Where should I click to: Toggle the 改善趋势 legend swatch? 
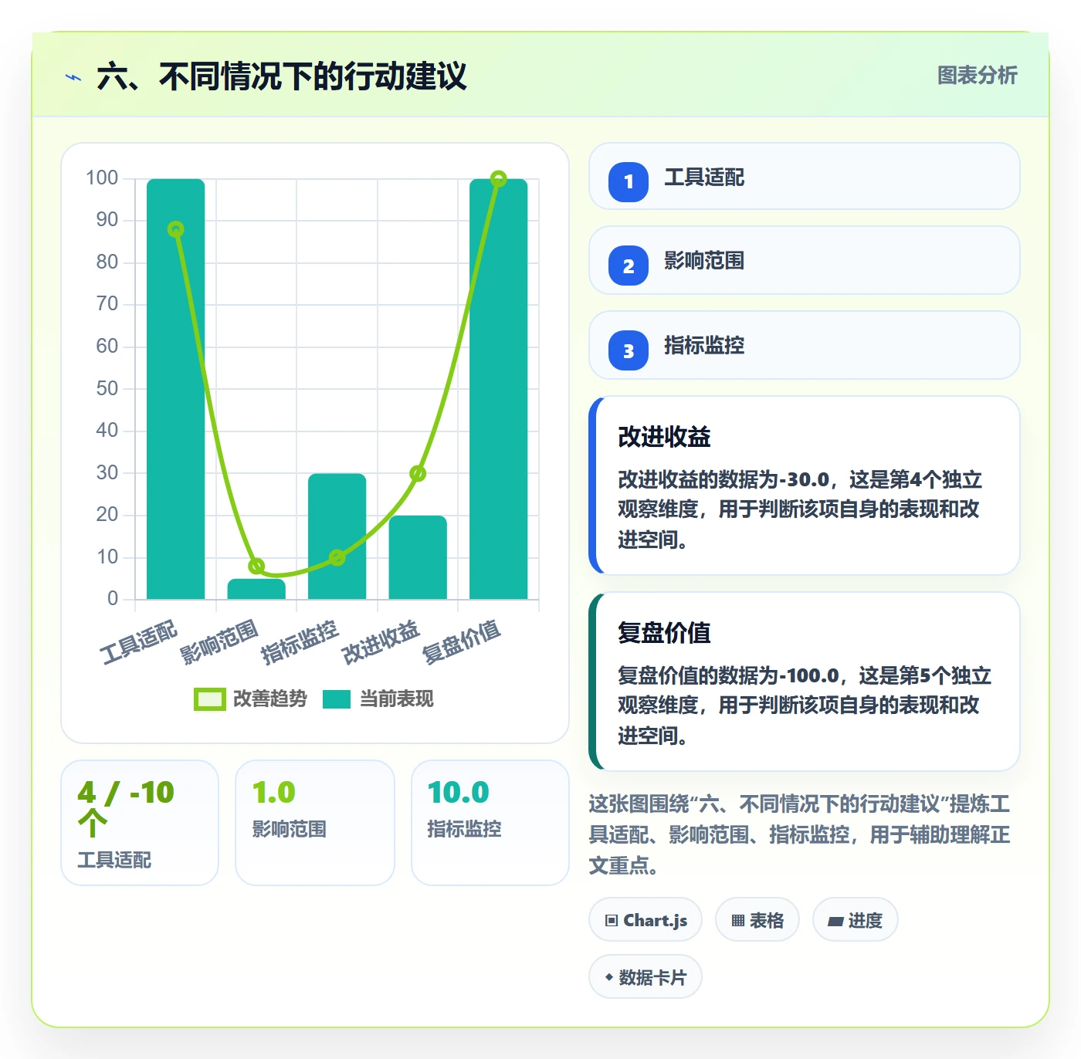(209, 699)
